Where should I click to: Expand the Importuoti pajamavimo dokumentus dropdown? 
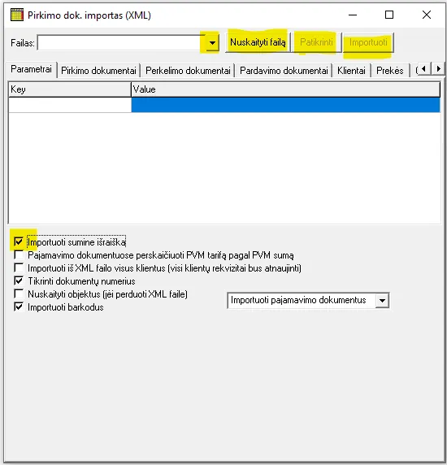tap(382, 301)
